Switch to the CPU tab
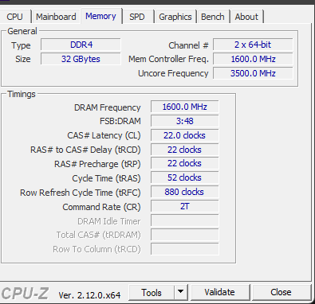The image size is (315, 304). point(15,17)
